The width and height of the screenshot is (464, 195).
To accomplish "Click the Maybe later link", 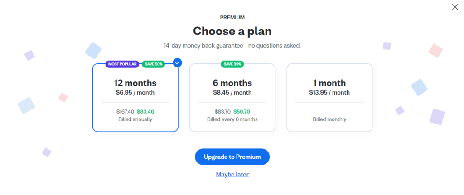I will pos(232,174).
